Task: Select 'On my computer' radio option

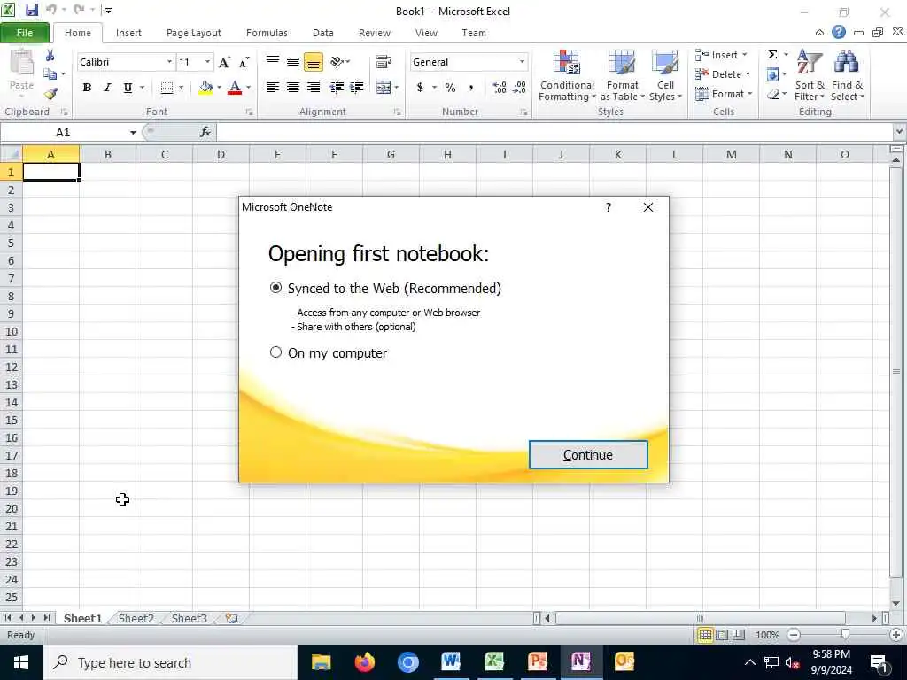Action: coord(276,352)
